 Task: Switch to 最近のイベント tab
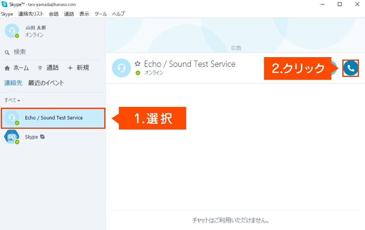(x=46, y=83)
